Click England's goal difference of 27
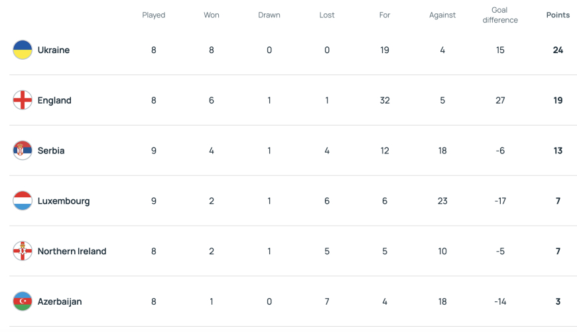The height and width of the screenshot is (332, 577). [500, 100]
